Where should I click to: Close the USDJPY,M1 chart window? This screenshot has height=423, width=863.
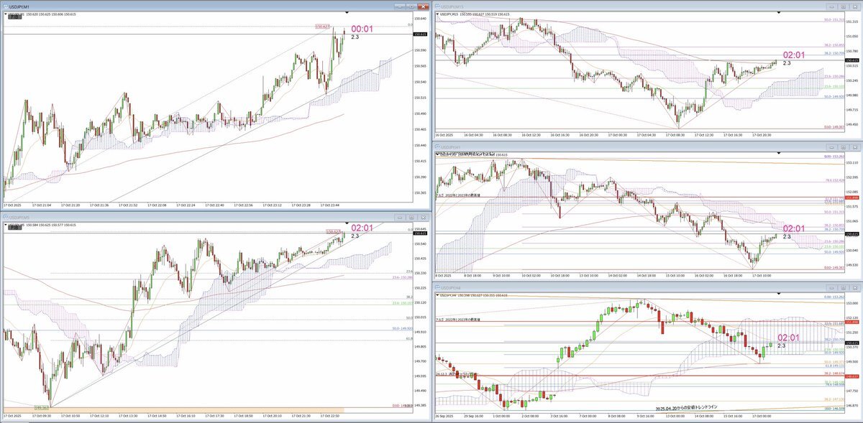coord(424,6)
